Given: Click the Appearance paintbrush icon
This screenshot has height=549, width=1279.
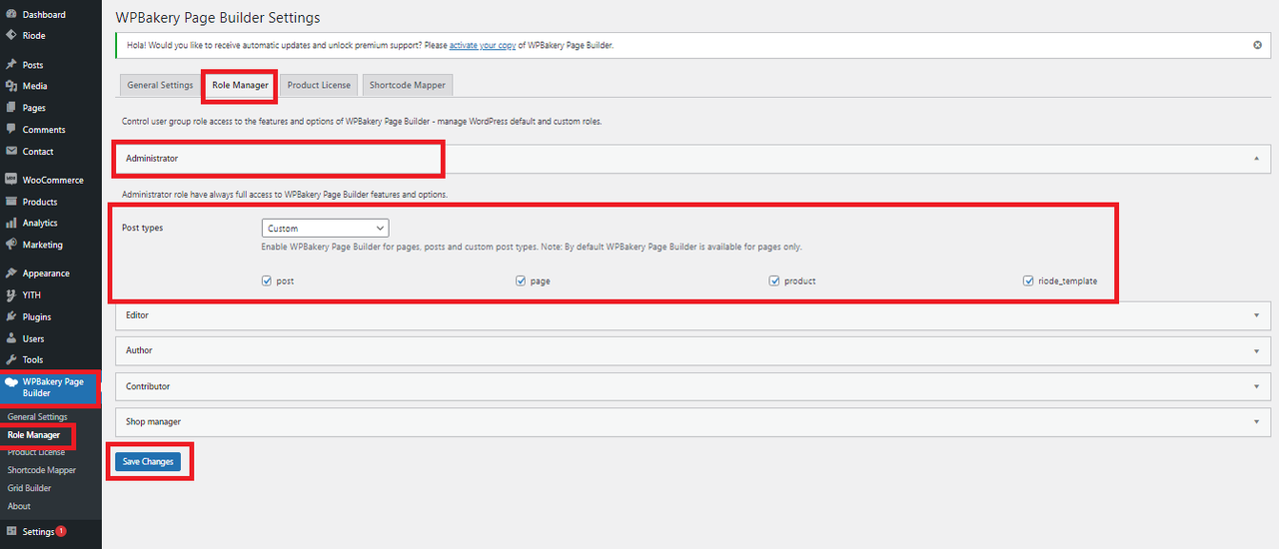Looking at the screenshot, I should [11, 274].
